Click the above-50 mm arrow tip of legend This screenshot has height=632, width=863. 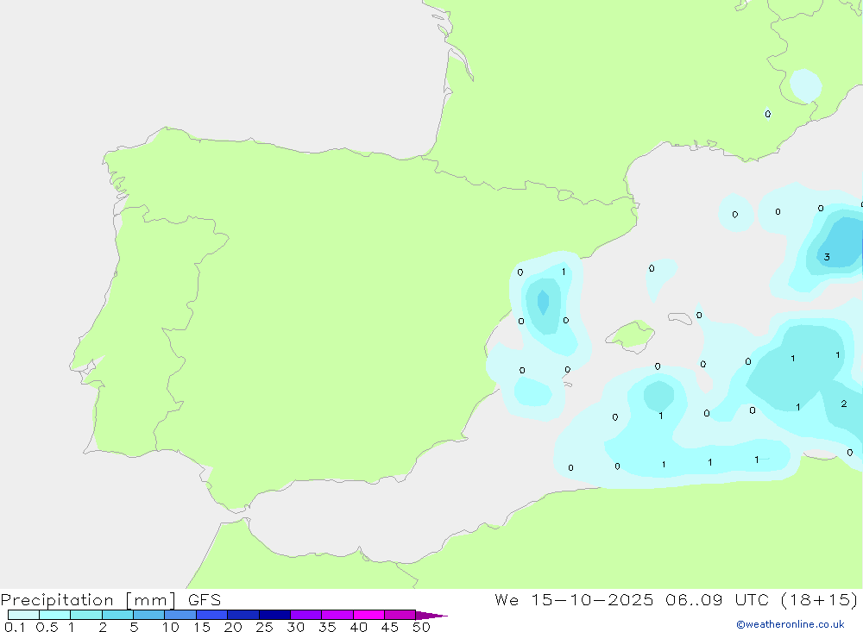431,616
